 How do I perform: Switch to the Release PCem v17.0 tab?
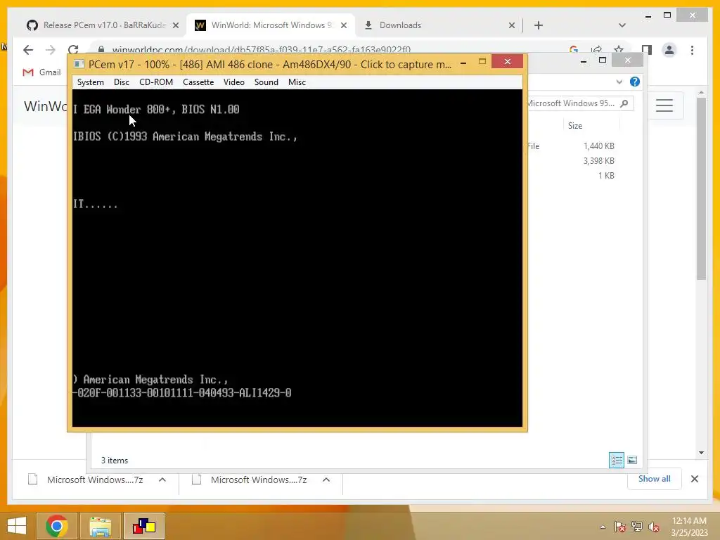(x=103, y=25)
